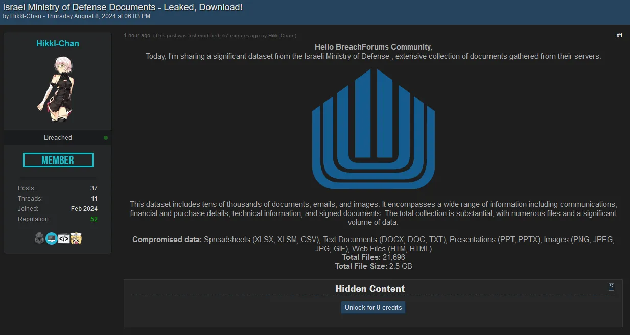Click the blue Ministry of Defense logo image

pyautogui.click(x=373, y=129)
